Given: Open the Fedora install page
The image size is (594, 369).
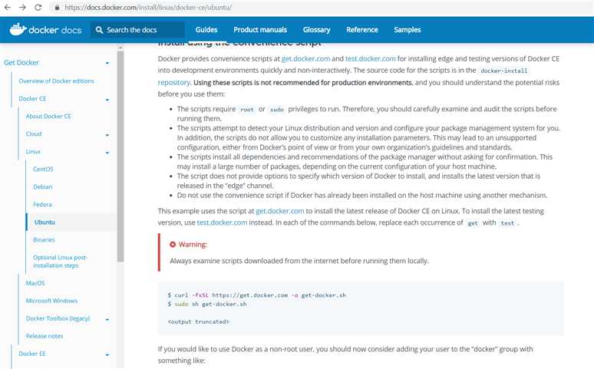Looking at the screenshot, I should pos(42,204).
